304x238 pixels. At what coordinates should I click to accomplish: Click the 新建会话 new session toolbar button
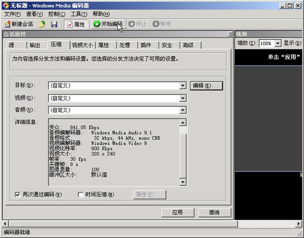(19, 24)
